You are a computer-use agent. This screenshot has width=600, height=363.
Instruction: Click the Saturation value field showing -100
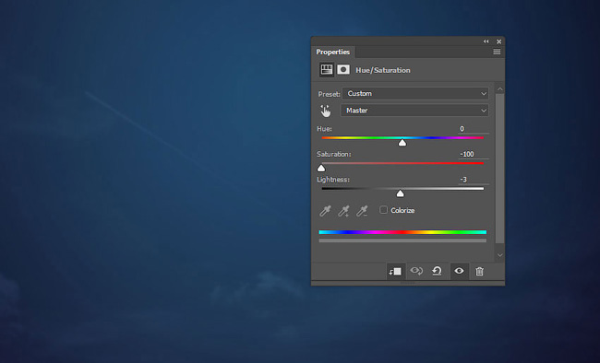(x=474, y=154)
